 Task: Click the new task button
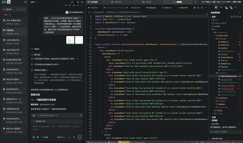click(x=14, y=9)
